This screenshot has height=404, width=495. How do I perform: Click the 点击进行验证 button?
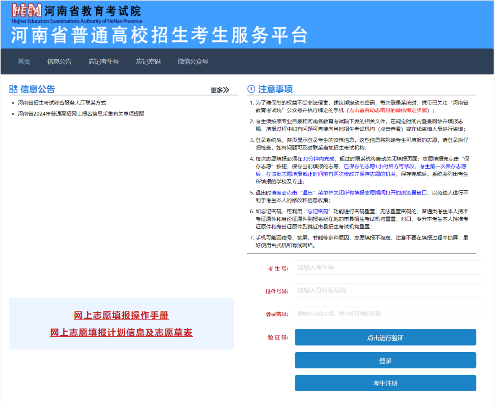(385, 338)
